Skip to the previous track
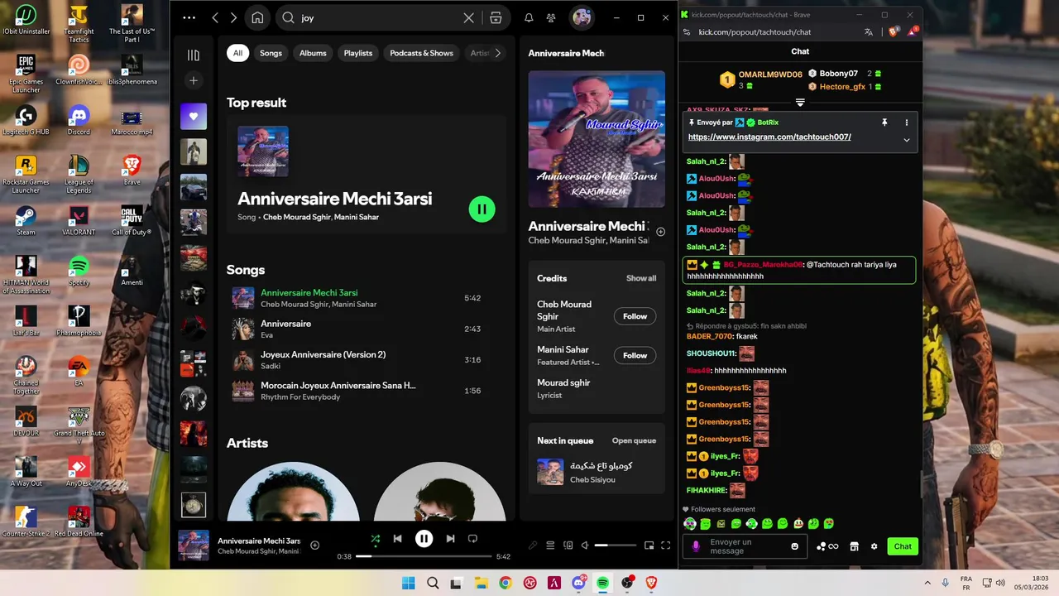The width and height of the screenshot is (1059, 596). click(398, 539)
